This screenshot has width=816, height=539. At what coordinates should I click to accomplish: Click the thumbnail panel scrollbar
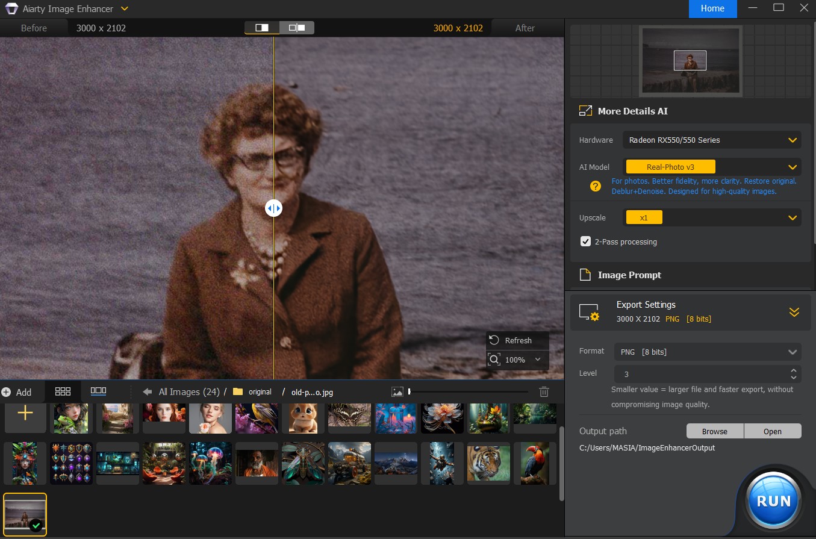click(x=562, y=464)
